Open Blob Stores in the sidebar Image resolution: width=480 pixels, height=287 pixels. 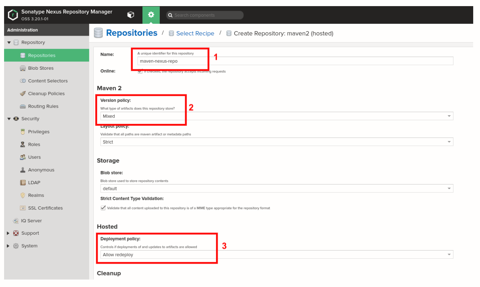pos(47,68)
